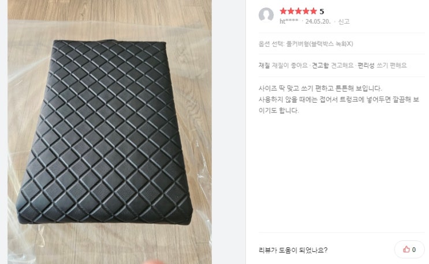Click the 리뷰가 도움이 되었나요? prompt text

tap(293, 250)
